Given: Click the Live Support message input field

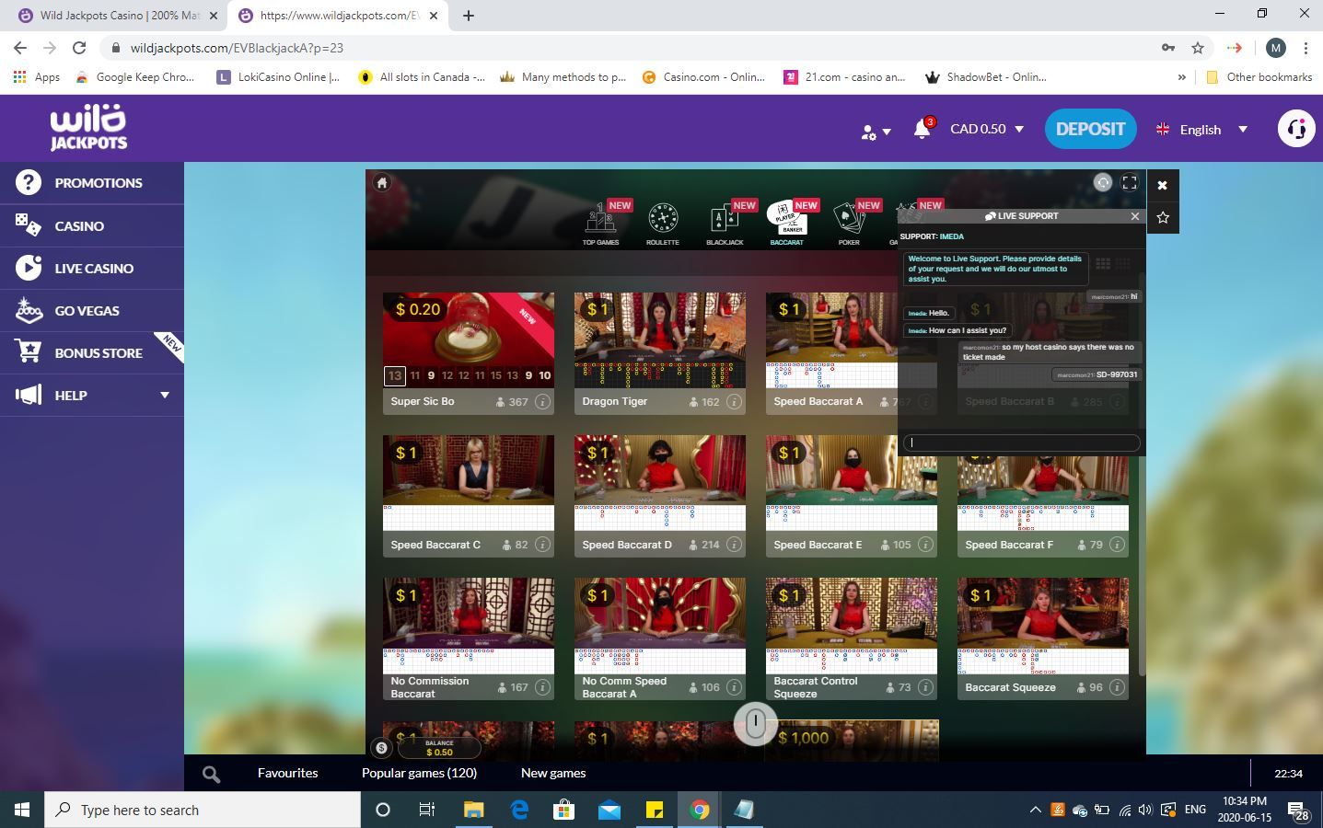Looking at the screenshot, I should click(x=1021, y=443).
